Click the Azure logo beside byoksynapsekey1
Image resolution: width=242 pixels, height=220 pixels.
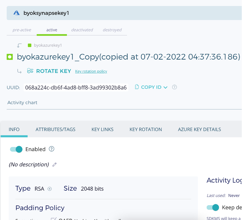[17, 13]
